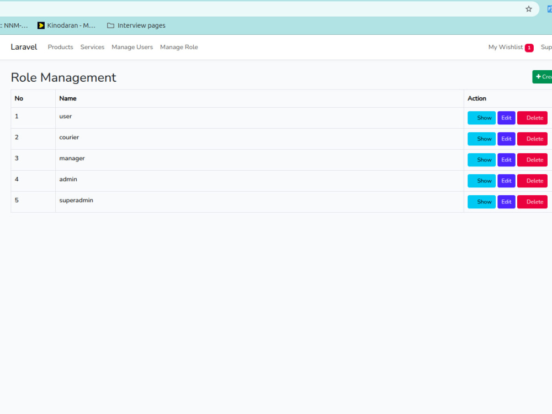Click the Role Management heading
This screenshot has width=552, height=414.
[63, 77]
